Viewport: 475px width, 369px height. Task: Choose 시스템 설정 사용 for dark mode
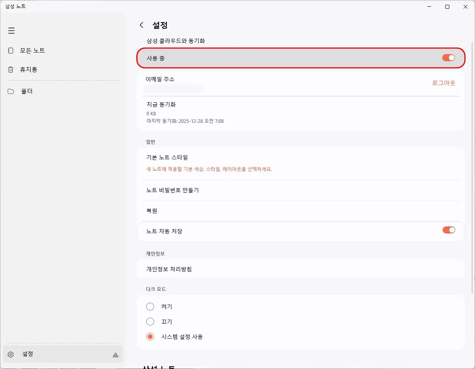[x=150, y=336]
